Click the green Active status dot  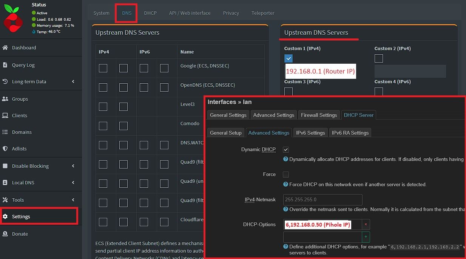[34, 13]
